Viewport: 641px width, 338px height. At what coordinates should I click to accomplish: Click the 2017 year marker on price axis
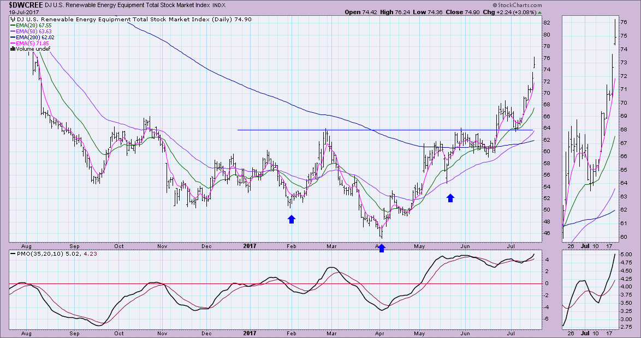tap(248, 246)
